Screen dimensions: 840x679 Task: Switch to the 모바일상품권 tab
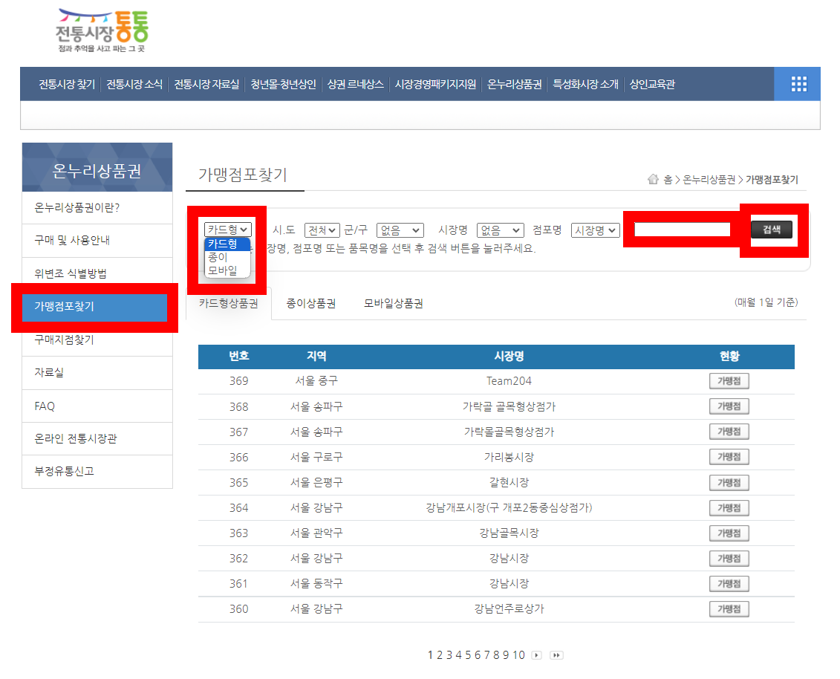[392, 302]
